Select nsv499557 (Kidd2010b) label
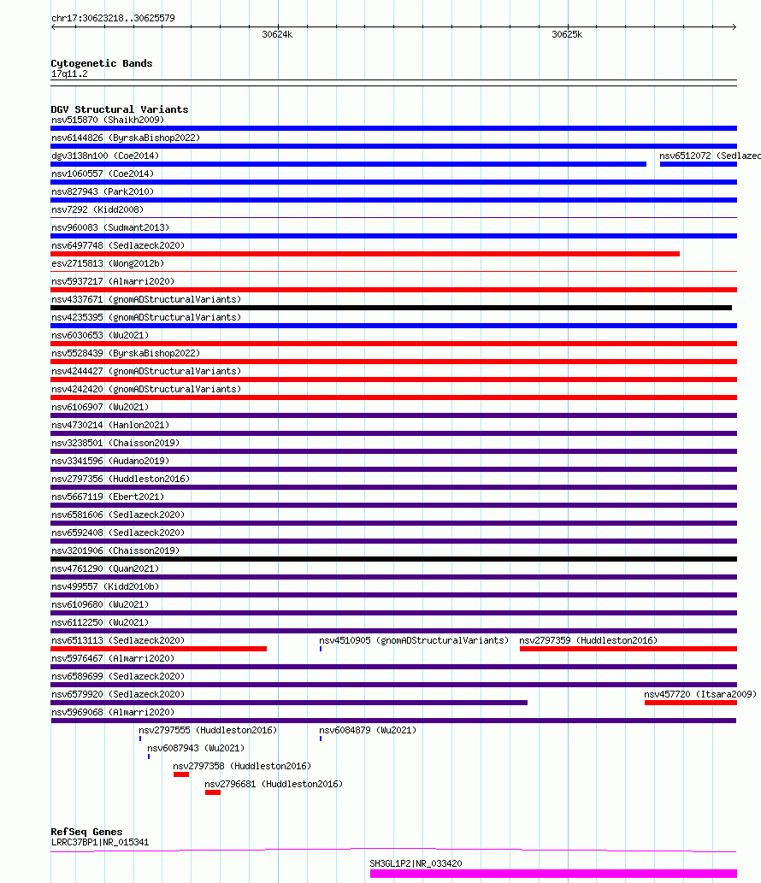Image resolution: width=761 pixels, height=883 pixels. [105, 588]
